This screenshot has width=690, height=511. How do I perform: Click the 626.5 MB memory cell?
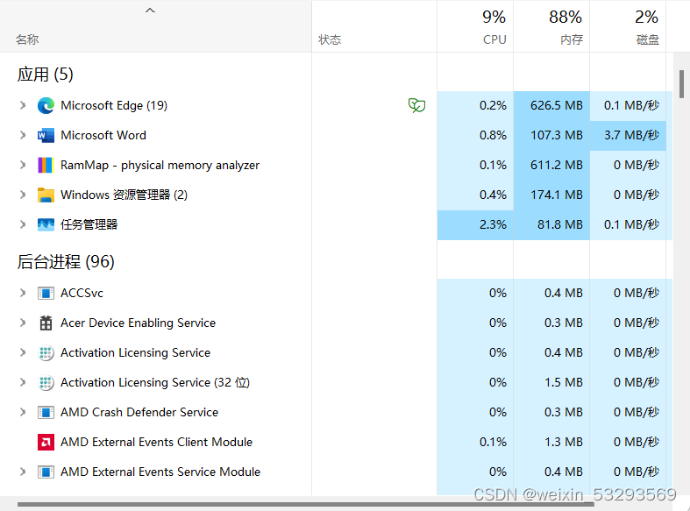[x=551, y=105]
